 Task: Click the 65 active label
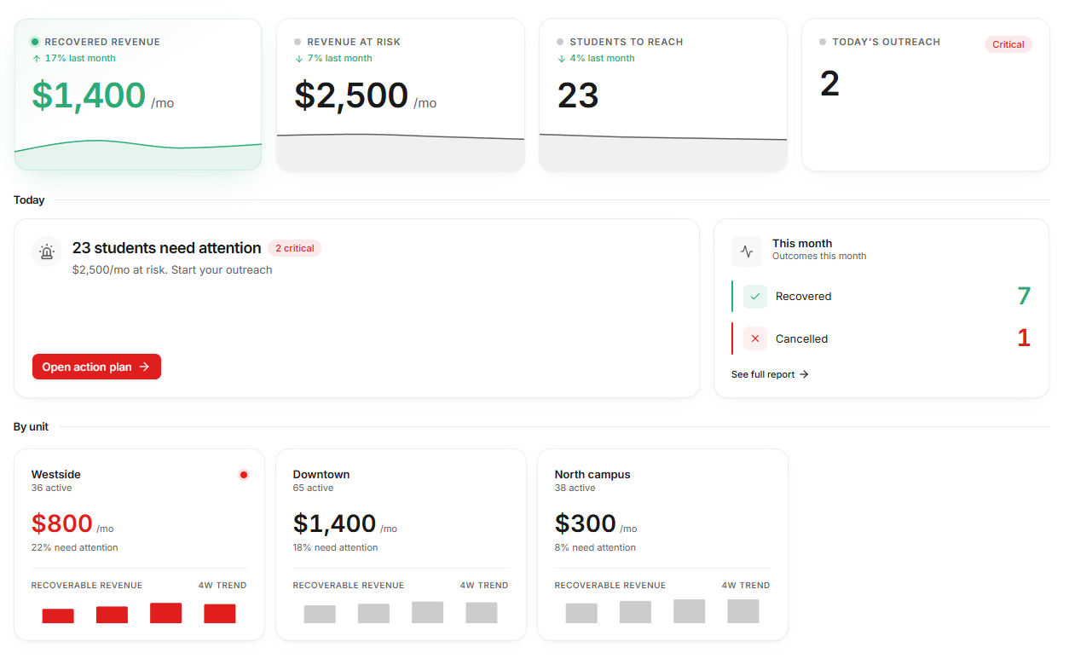(314, 488)
